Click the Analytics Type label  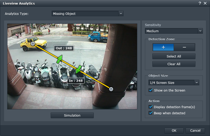click(x=17, y=14)
